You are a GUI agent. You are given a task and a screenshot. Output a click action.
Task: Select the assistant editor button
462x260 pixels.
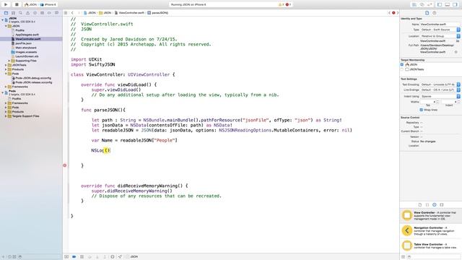422,5
